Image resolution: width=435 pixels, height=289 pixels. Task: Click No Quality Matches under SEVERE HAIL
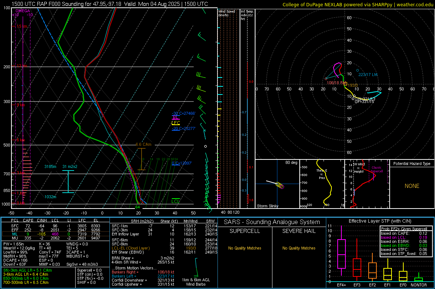tap(299, 248)
